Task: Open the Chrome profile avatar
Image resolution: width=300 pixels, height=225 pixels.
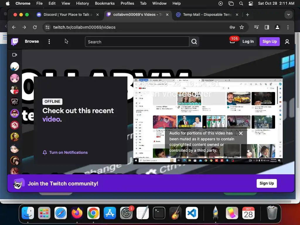Action: tap(277, 27)
